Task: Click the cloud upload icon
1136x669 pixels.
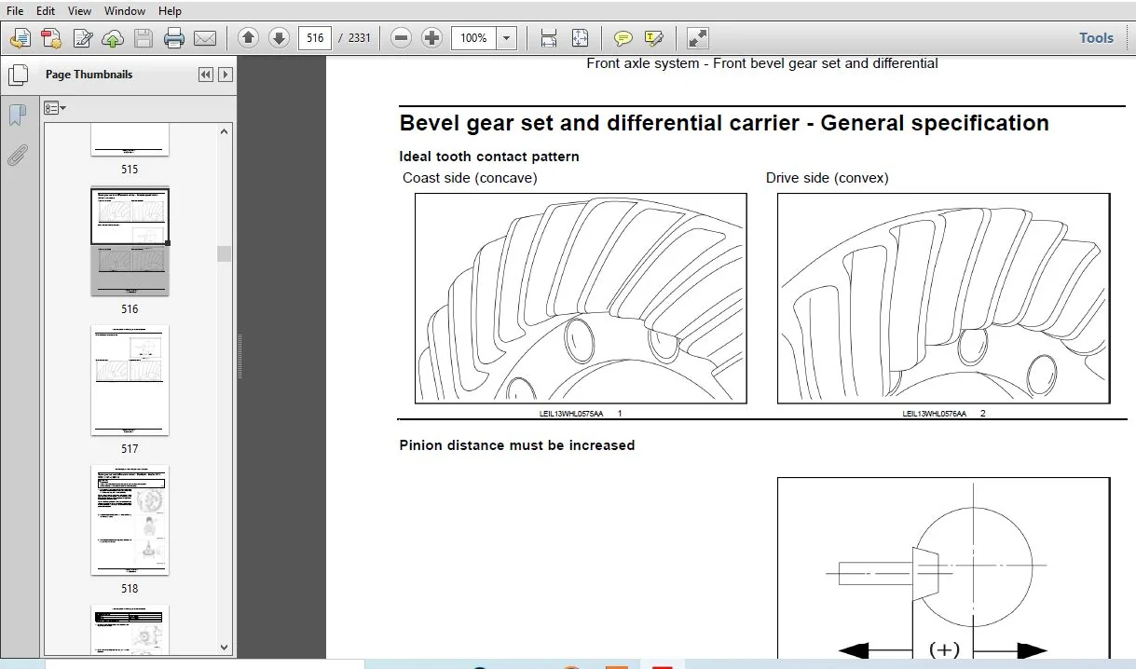Action: [113, 38]
